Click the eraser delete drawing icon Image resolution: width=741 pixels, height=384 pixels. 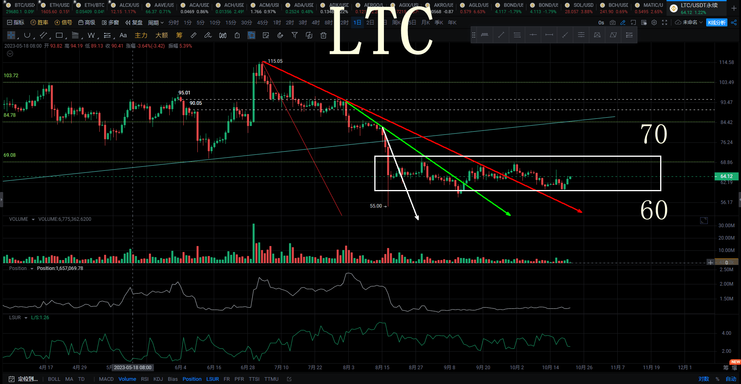(323, 35)
